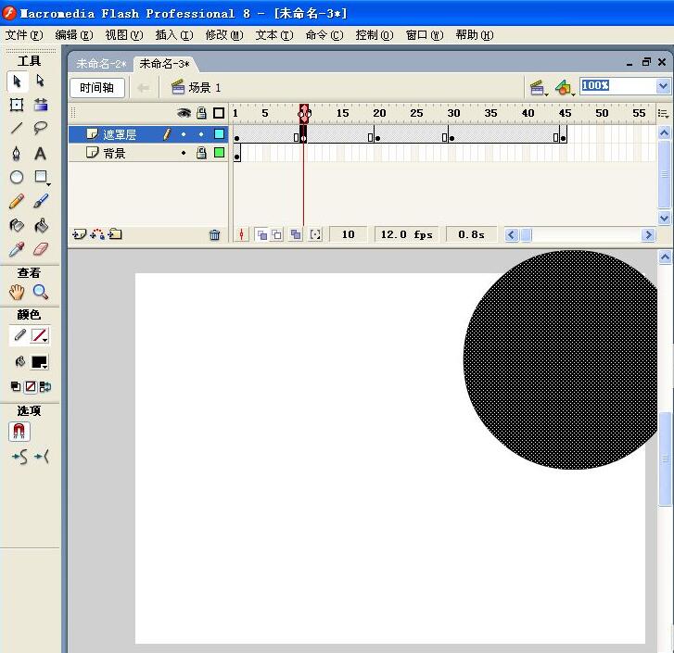
Task: Click the zoom percentage input field
Action: coord(617,86)
